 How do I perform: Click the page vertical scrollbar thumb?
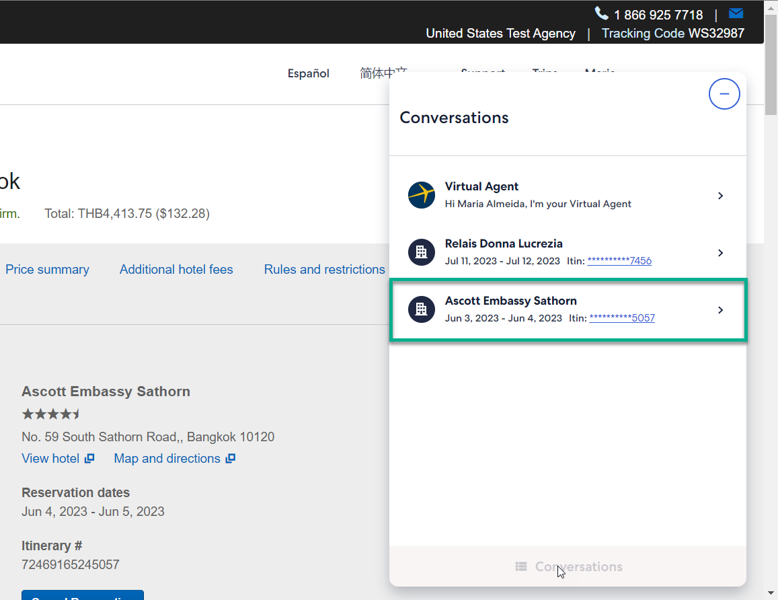771,65
